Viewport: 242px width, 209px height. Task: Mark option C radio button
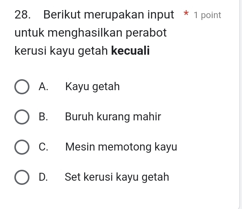tap(22, 147)
